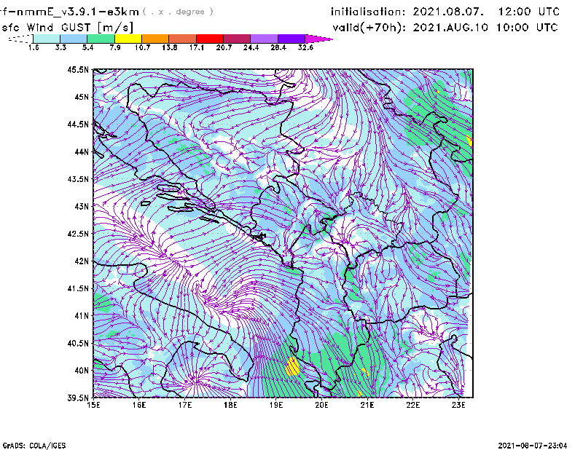
Task: Select the yellow legend color swatch
Action: click(x=128, y=39)
